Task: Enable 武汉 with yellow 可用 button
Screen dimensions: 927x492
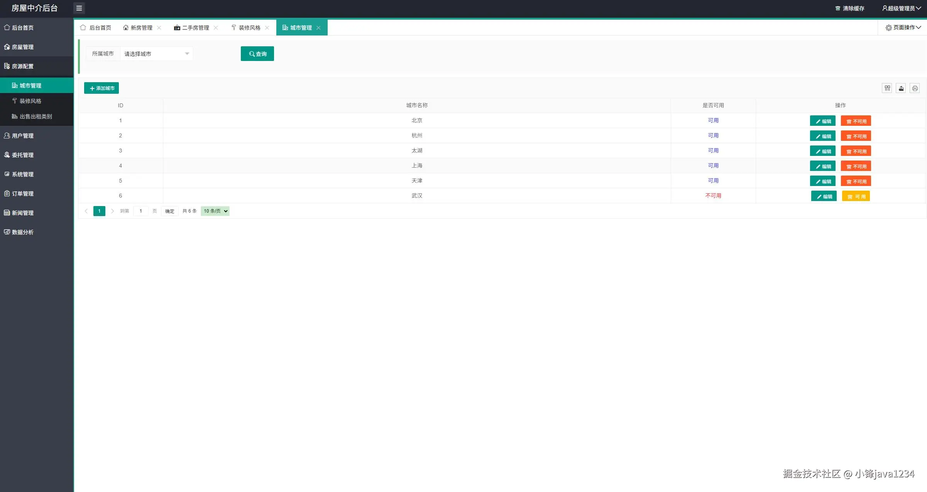Action: (856, 196)
